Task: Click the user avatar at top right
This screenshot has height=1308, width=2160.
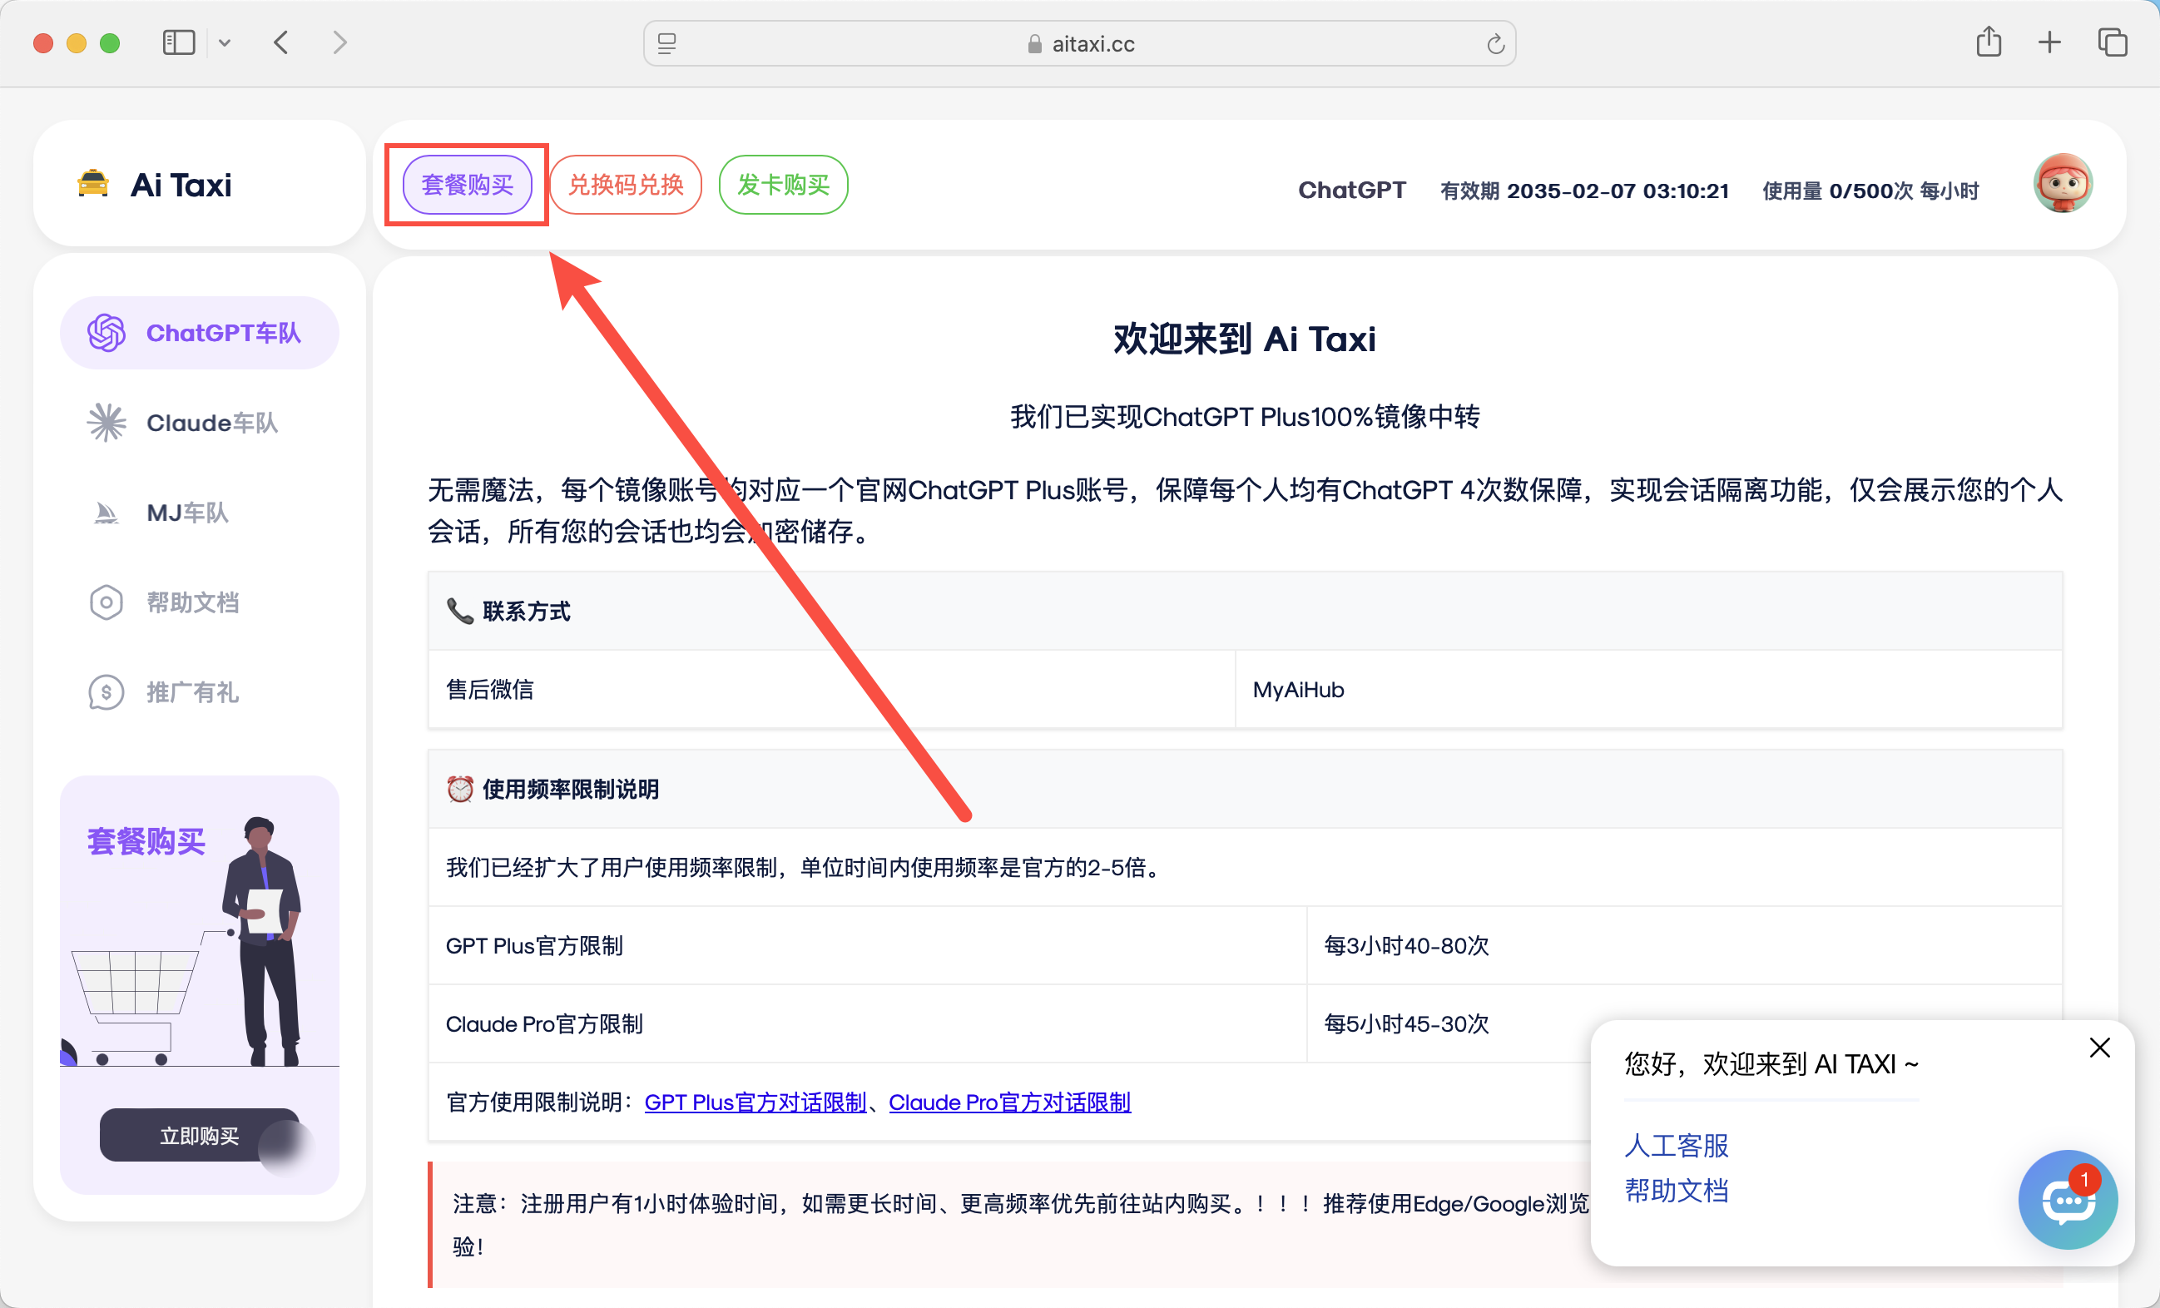Action: [2062, 184]
